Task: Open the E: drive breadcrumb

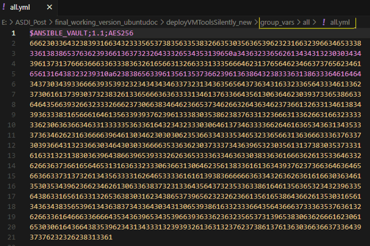Action: pos(4,23)
